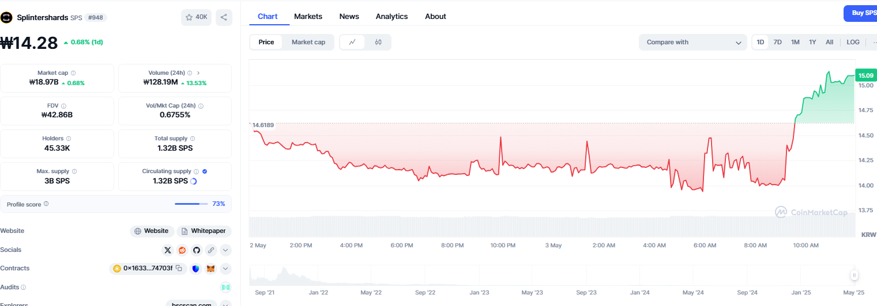This screenshot has height=306, width=877.
Task: Click the blue shield wallet icon
Action: click(196, 269)
